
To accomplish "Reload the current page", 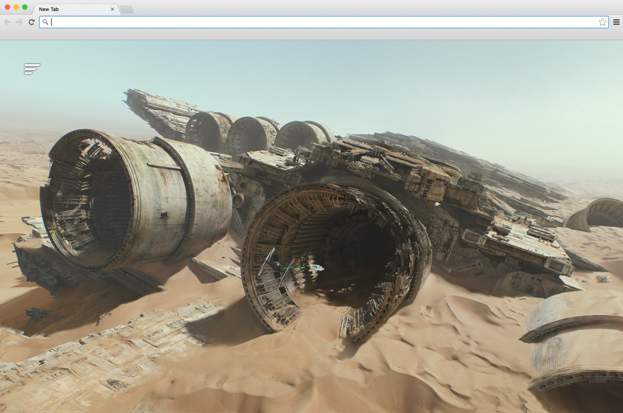I will 32,22.
